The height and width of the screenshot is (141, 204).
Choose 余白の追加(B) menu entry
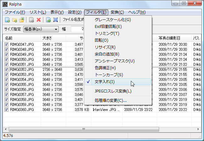click(x=118, y=54)
